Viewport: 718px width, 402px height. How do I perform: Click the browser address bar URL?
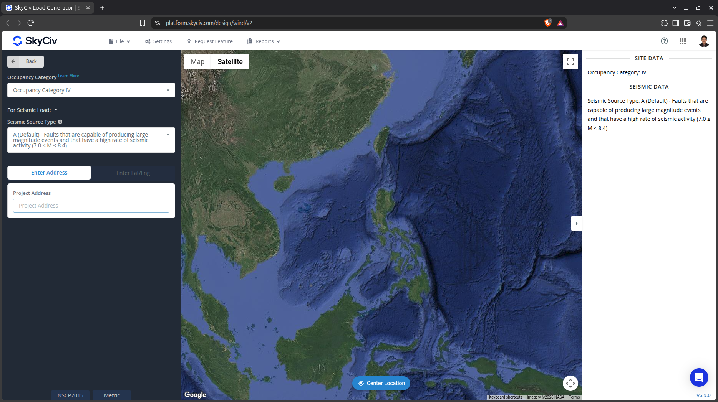click(x=209, y=23)
